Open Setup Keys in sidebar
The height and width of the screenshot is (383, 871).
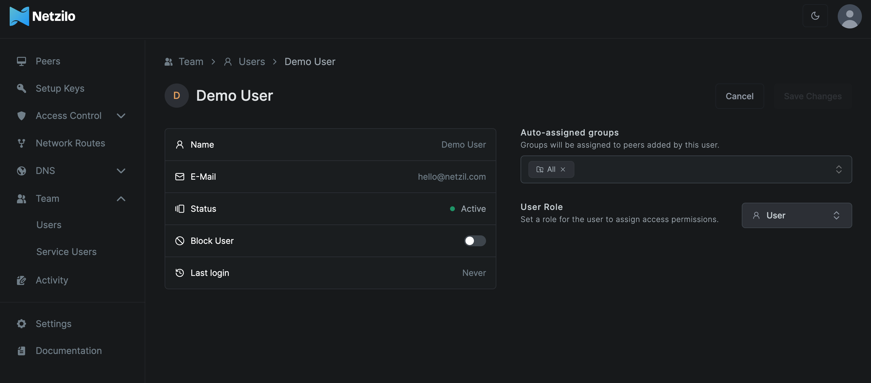pos(60,89)
